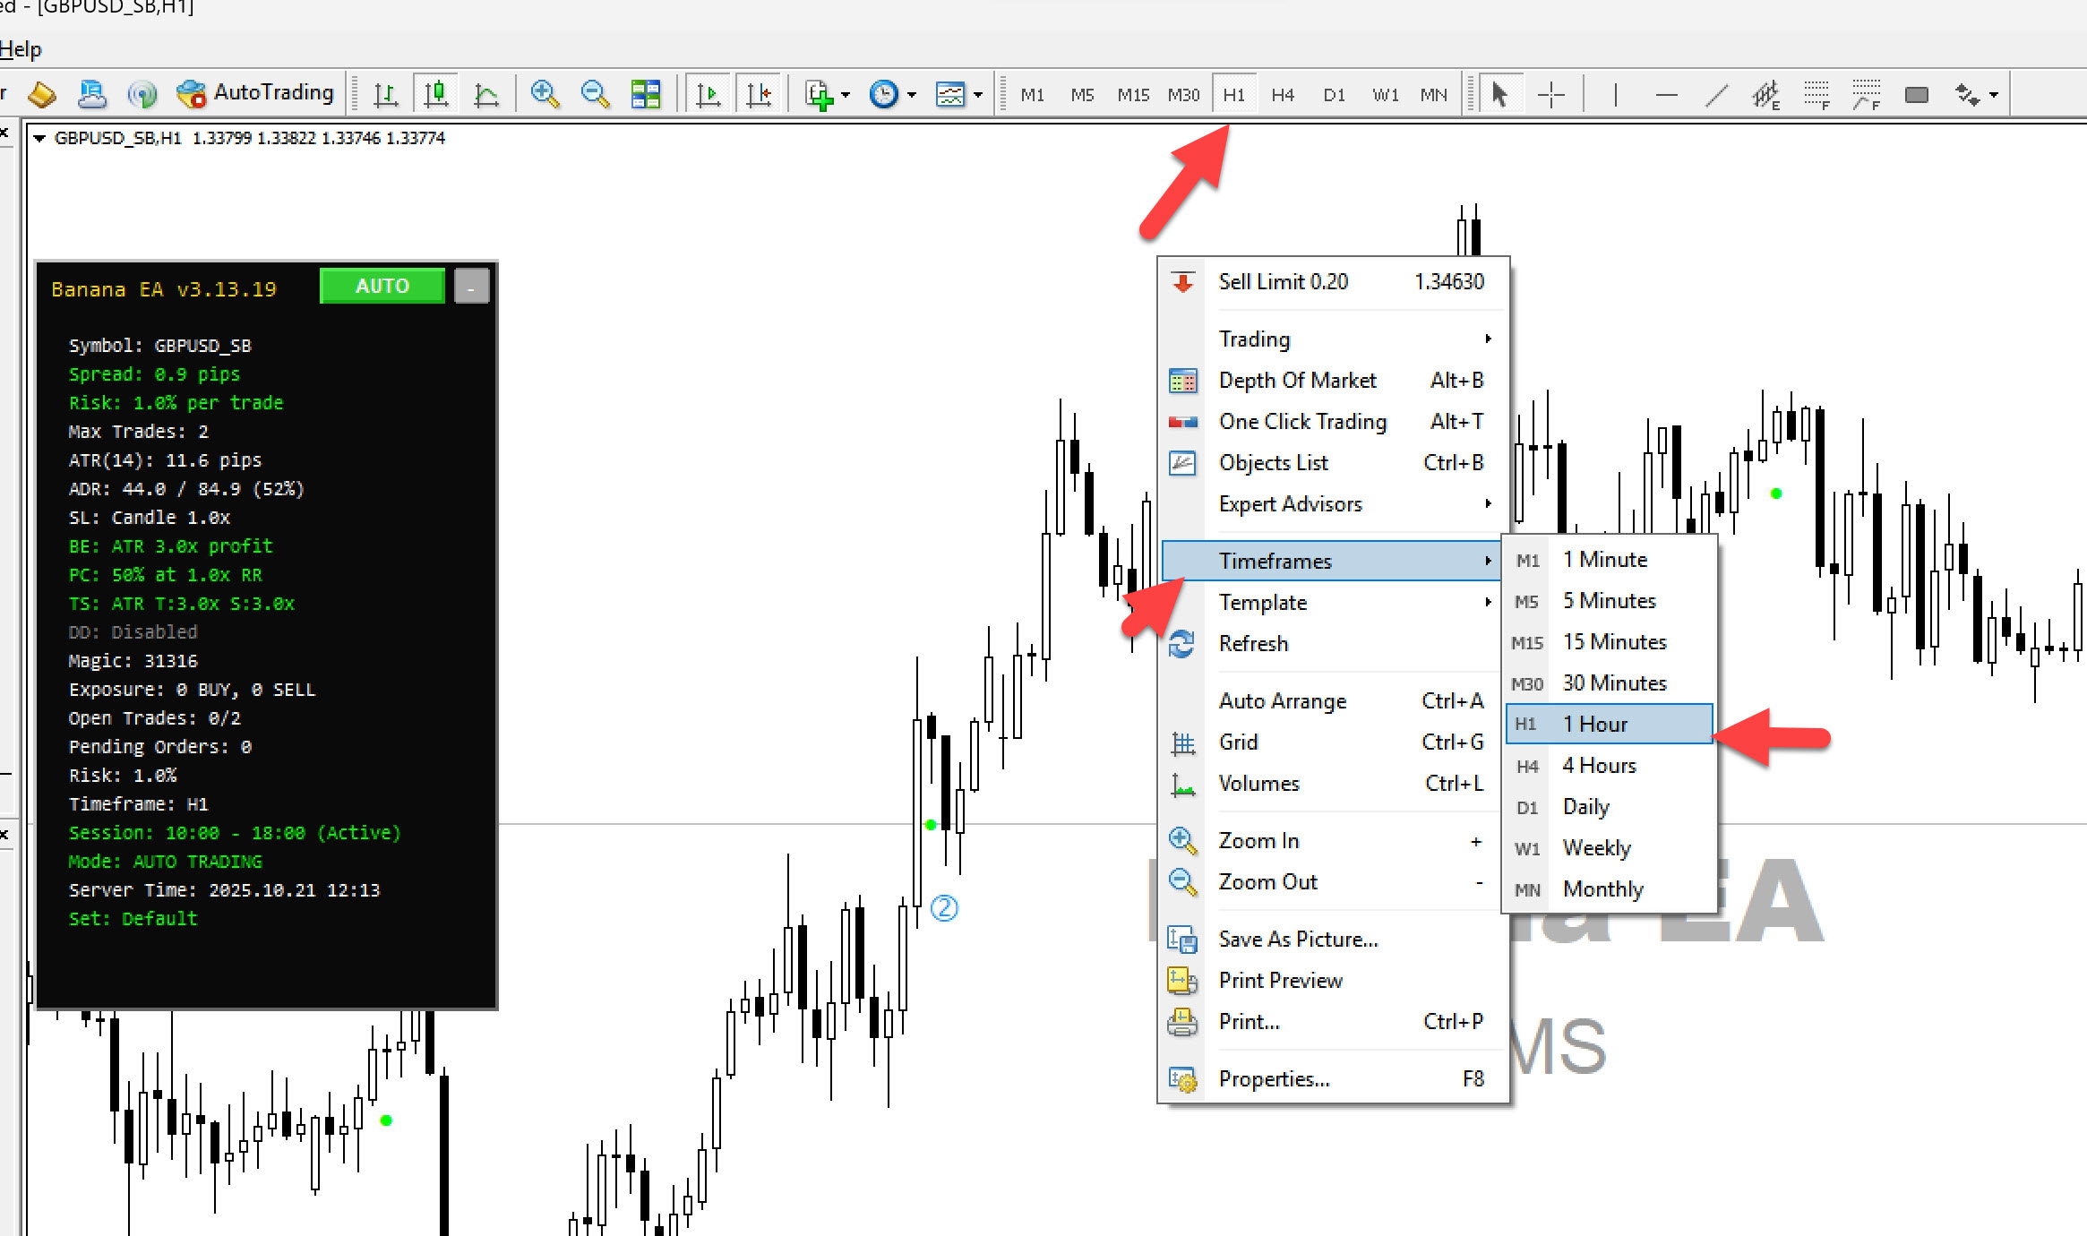The image size is (2087, 1236).
Task: Click the Zoom In magnifier toolbar icon
Action: [x=544, y=93]
